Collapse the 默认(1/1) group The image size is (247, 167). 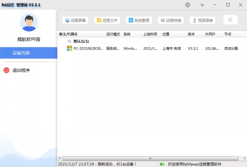coord(69,41)
